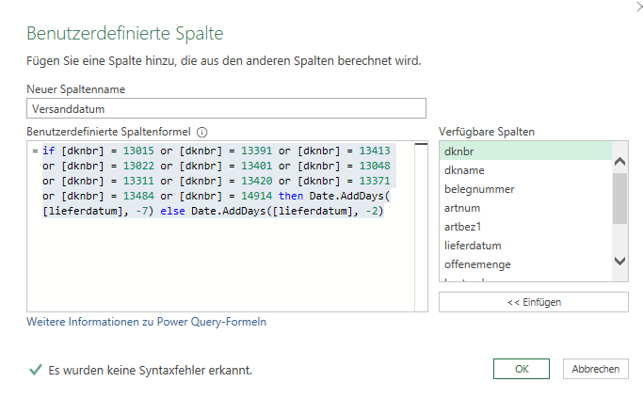Click the green checkmark syntax status icon

click(36, 370)
